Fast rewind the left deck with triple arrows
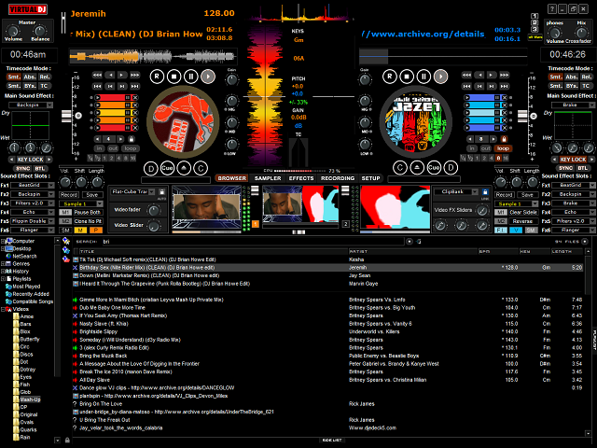The width and height of the screenshot is (597, 448). click(97, 75)
